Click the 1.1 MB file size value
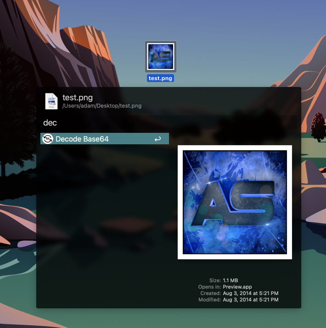 click(230, 280)
